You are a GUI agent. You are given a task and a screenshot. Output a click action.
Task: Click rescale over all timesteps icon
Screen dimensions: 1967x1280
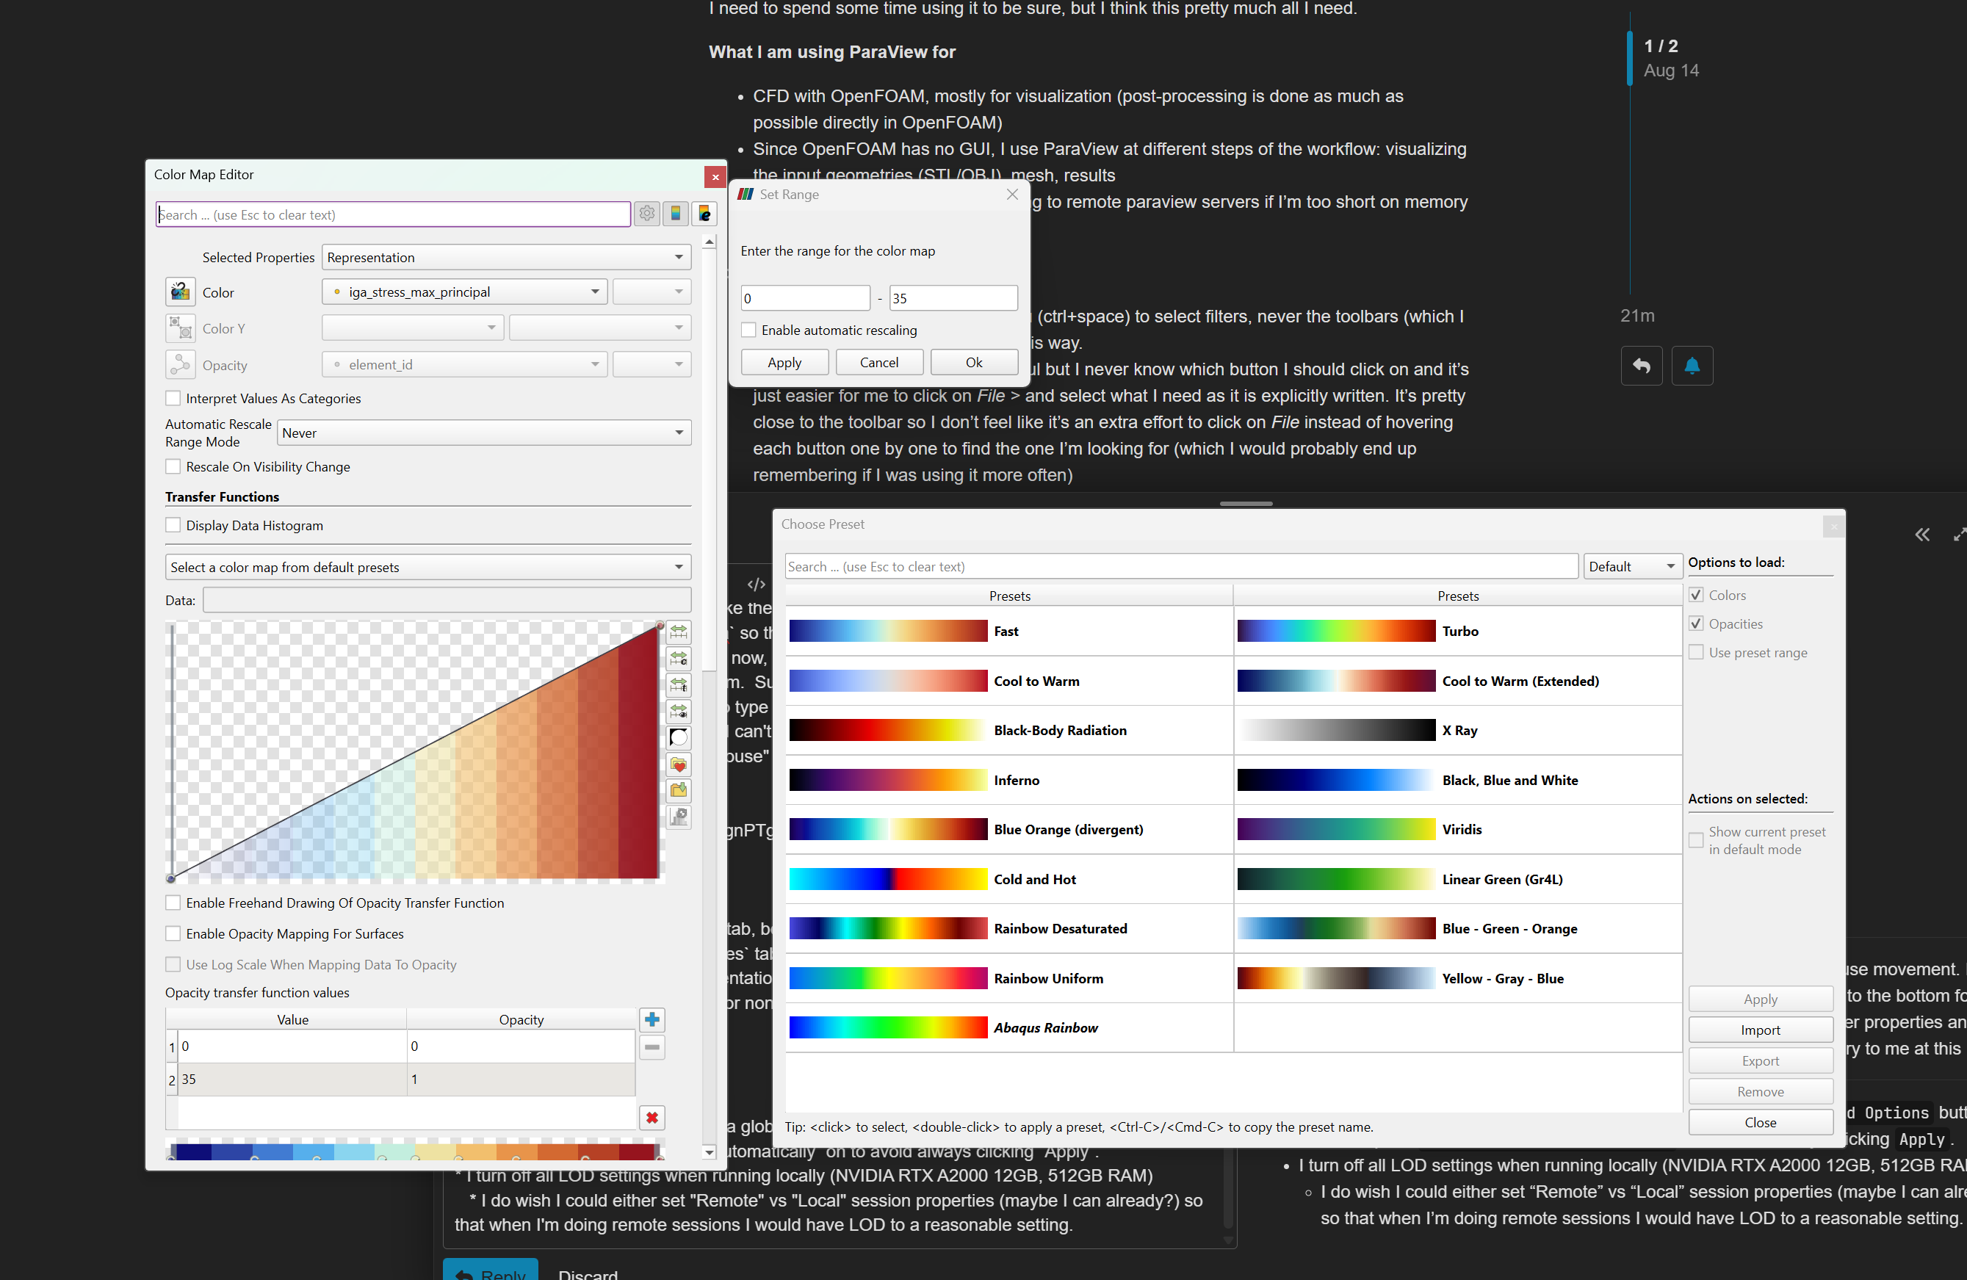coord(679,685)
